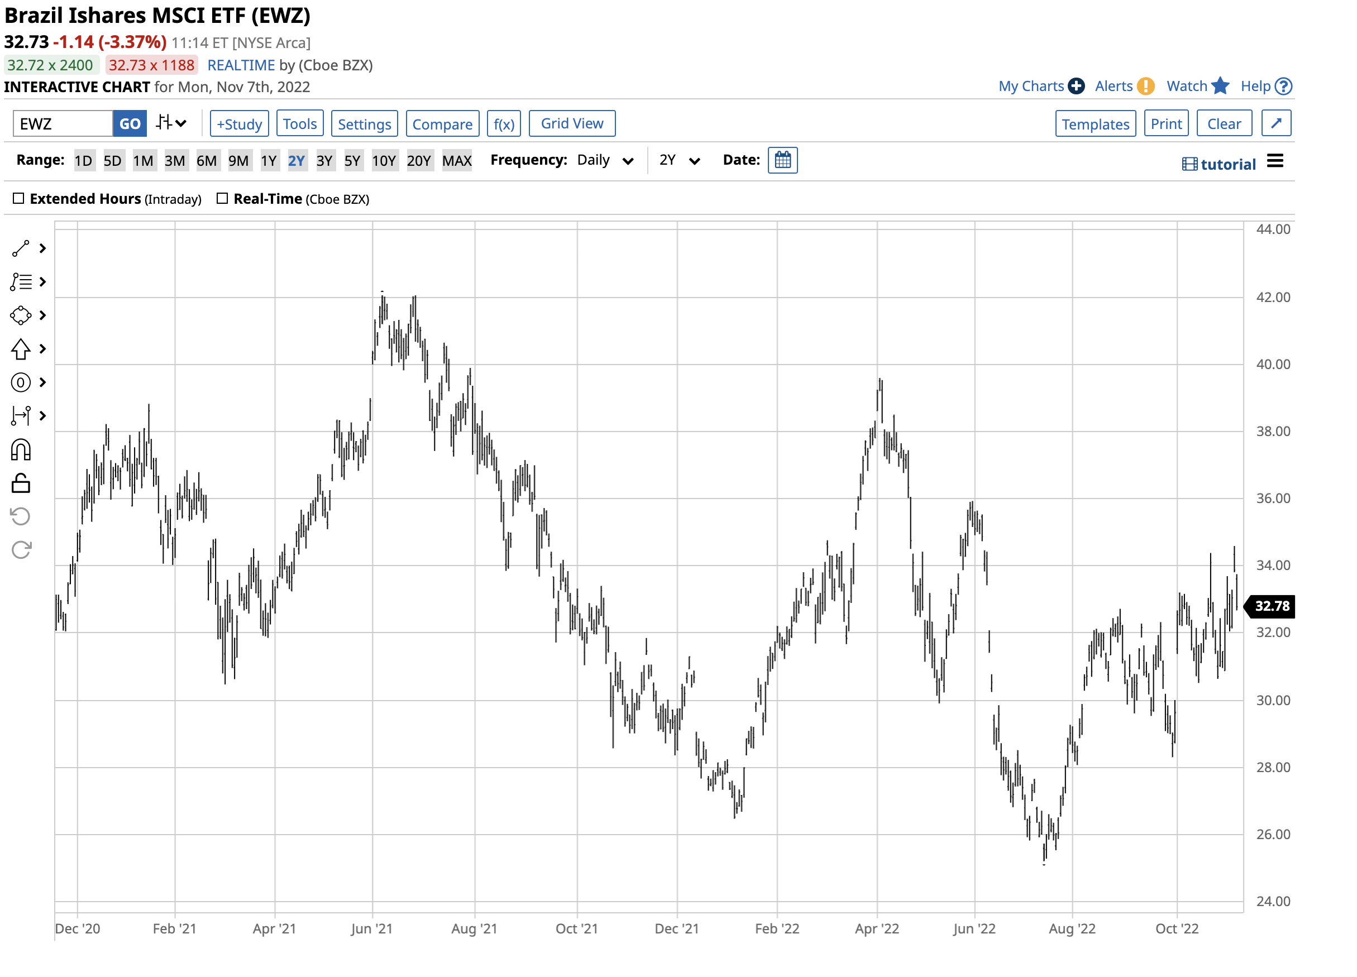Select the up arrow shape tool
This screenshot has width=1357, height=977.
tap(20, 349)
